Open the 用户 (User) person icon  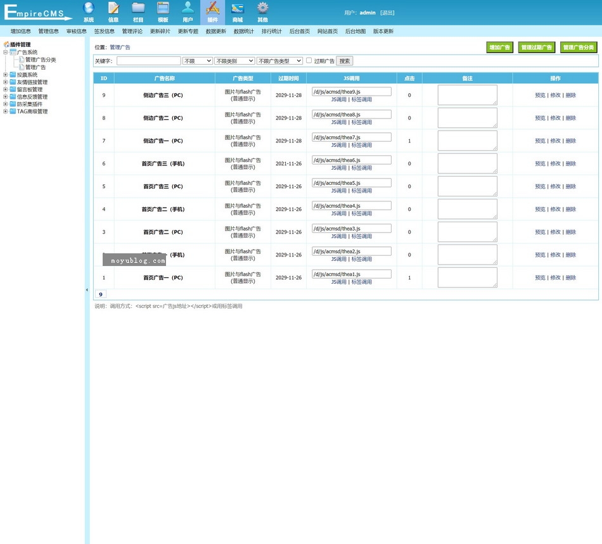[x=188, y=8]
